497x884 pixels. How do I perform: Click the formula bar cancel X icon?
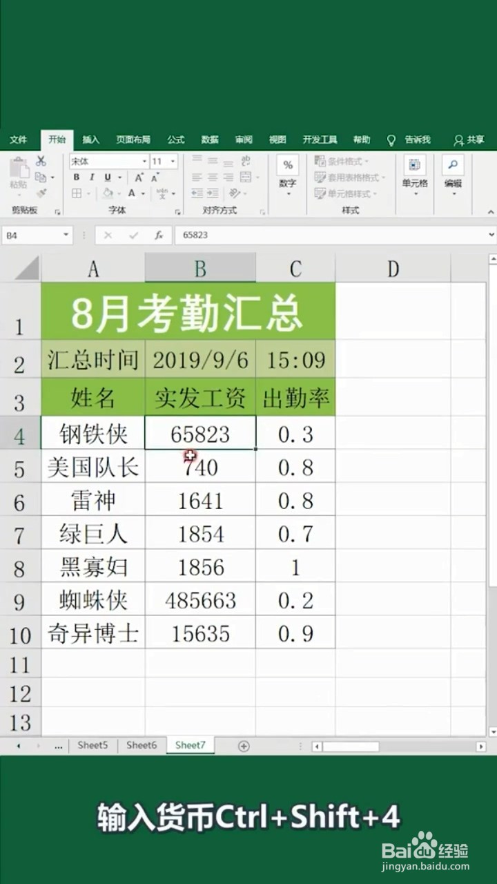(x=108, y=236)
